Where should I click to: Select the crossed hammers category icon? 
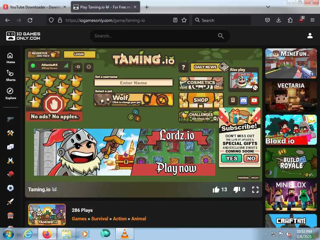(x=10, y=133)
